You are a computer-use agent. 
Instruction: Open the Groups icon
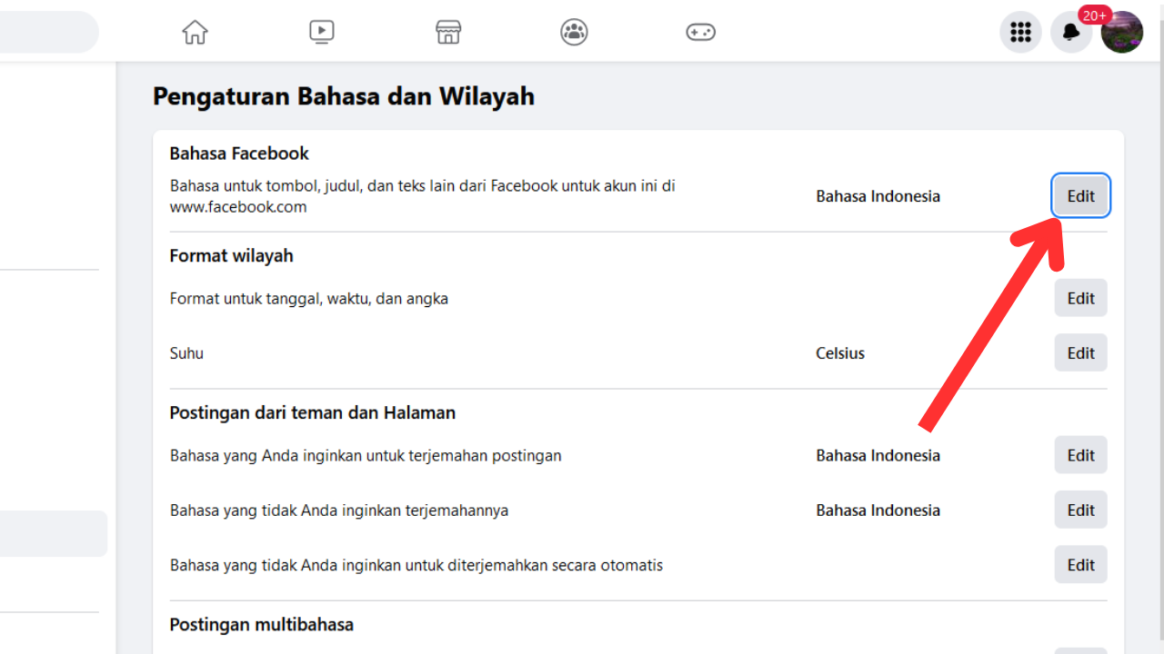click(574, 32)
